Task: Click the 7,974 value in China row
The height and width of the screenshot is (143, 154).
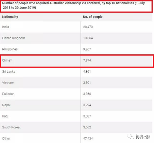Action: coord(87,60)
